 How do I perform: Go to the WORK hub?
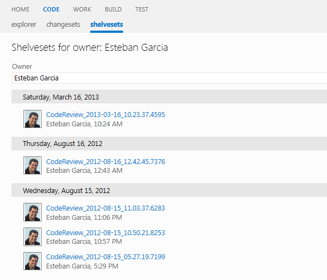(82, 9)
